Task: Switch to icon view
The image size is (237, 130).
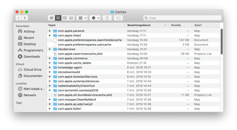Action: 52,18
